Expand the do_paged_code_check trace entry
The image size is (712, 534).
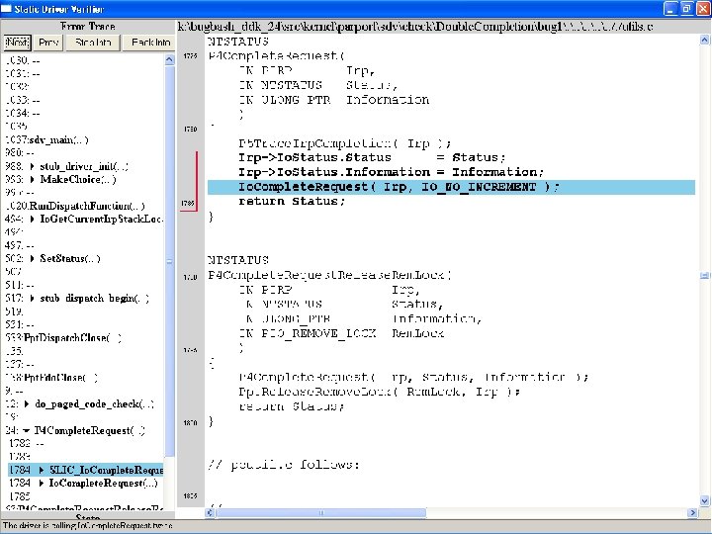click(x=27, y=403)
